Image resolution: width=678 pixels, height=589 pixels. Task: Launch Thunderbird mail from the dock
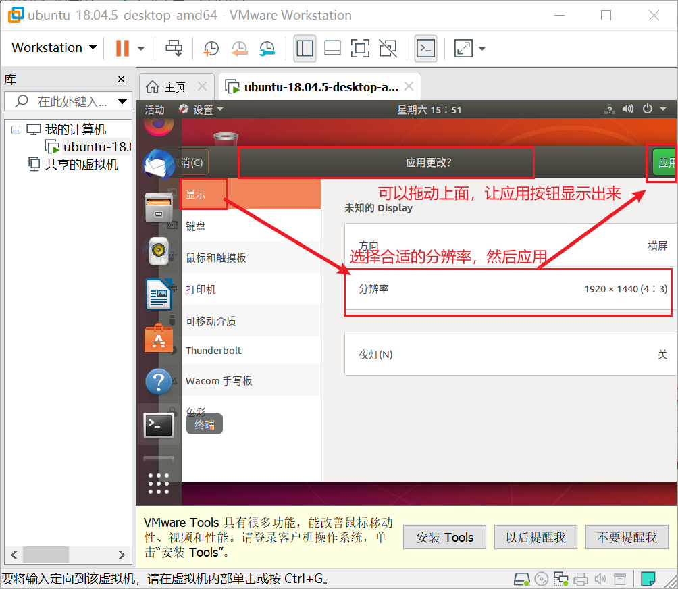tap(158, 164)
